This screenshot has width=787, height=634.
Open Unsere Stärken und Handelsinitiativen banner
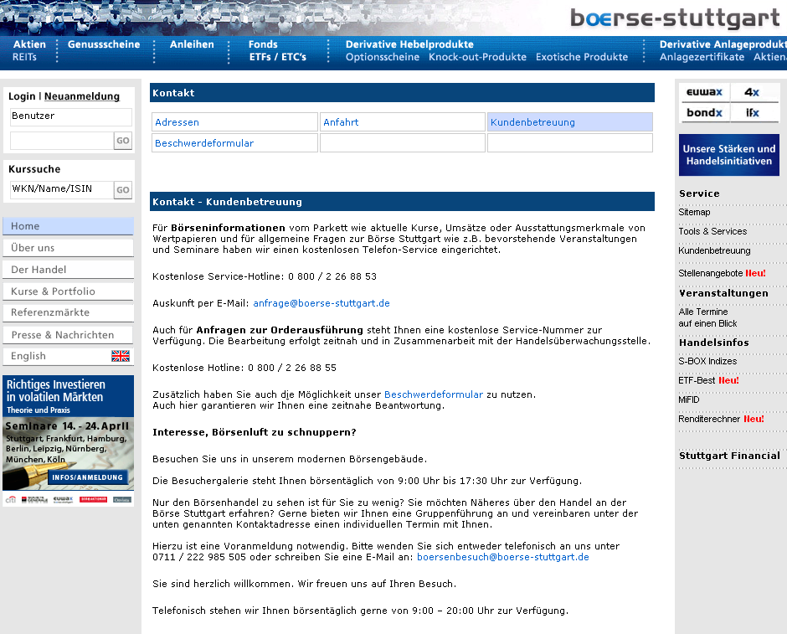point(728,155)
